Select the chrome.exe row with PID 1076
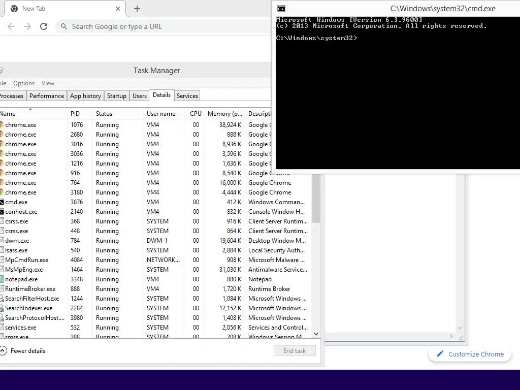The width and height of the screenshot is (520, 390). [136, 125]
